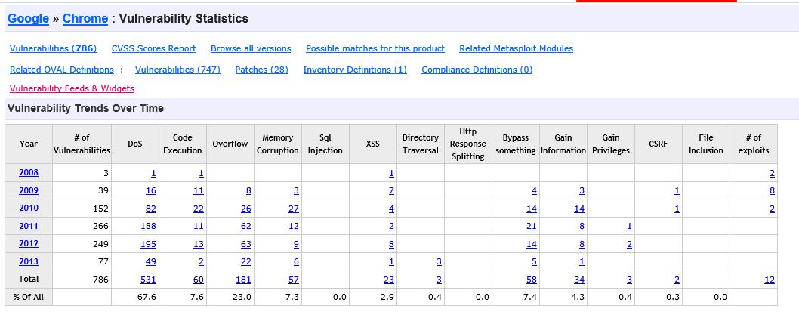Open 2010 Memory Corruption count 27
Image resolution: width=799 pixels, height=312 pixels.
[x=293, y=209]
